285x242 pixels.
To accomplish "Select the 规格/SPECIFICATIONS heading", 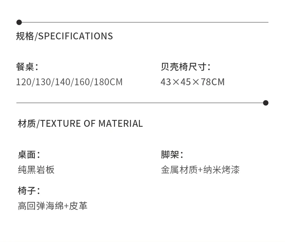I will 65,36.
